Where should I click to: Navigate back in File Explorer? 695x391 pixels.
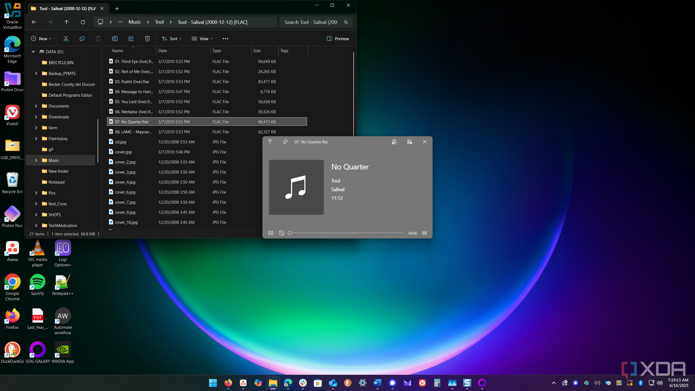[34, 22]
